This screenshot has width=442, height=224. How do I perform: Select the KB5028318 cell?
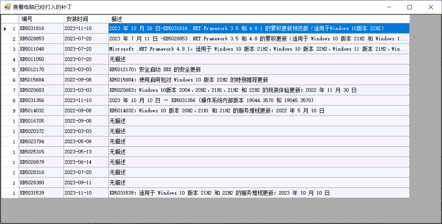[x=41, y=172]
